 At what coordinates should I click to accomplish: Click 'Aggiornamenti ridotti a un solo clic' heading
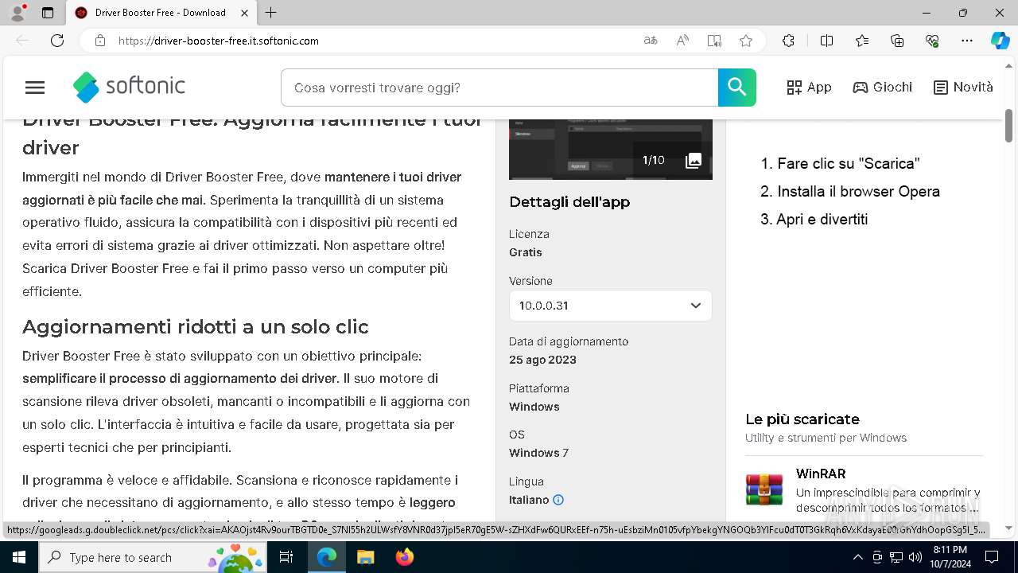click(196, 327)
